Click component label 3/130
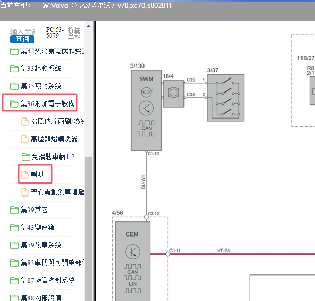Image resolution: width=315 pixels, height=301 pixels. [137, 66]
